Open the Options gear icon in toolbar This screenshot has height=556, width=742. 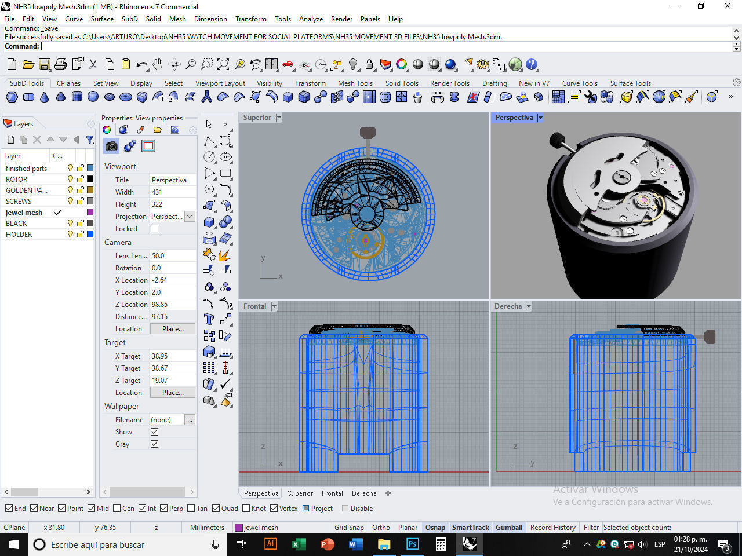pos(482,64)
